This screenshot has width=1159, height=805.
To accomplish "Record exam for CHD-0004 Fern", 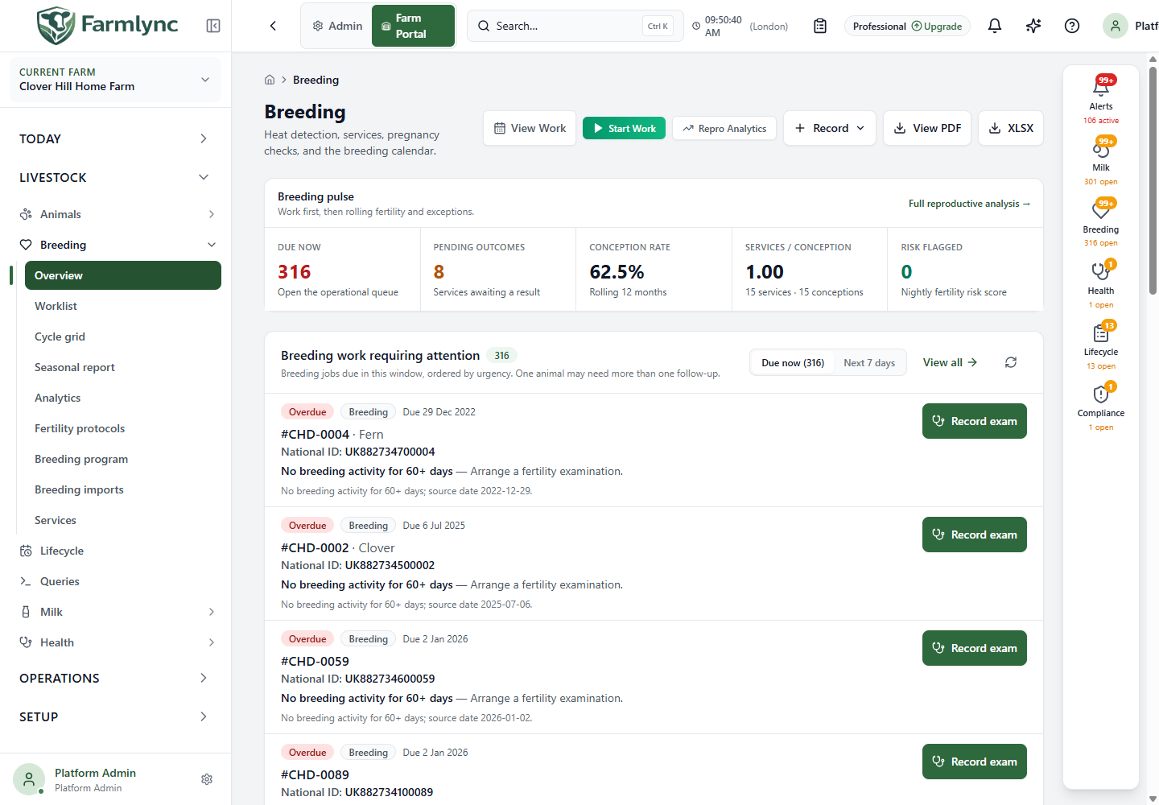I will pyautogui.click(x=975, y=421).
